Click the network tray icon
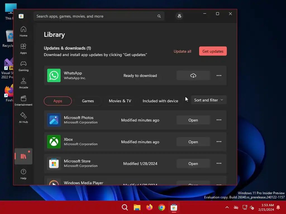The height and width of the screenshot is (214, 286). pyautogui.click(x=245, y=207)
